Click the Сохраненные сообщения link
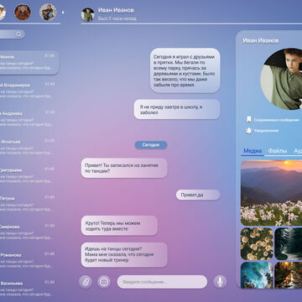302x302 pixels. click(x=277, y=120)
